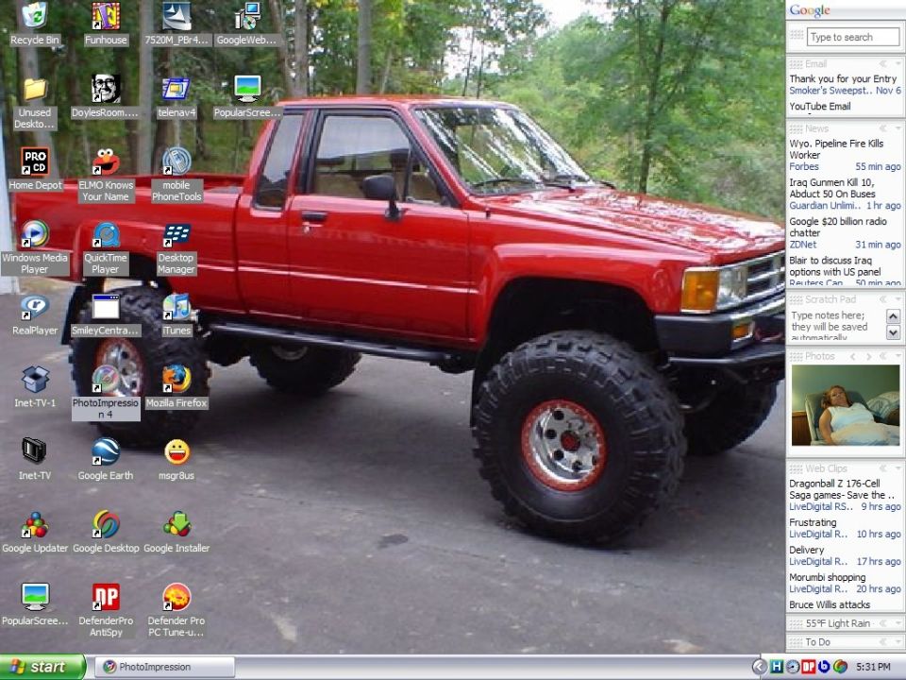Select the msgr8us smiley icon
Image resolution: width=906 pixels, height=680 pixels.
click(176, 460)
